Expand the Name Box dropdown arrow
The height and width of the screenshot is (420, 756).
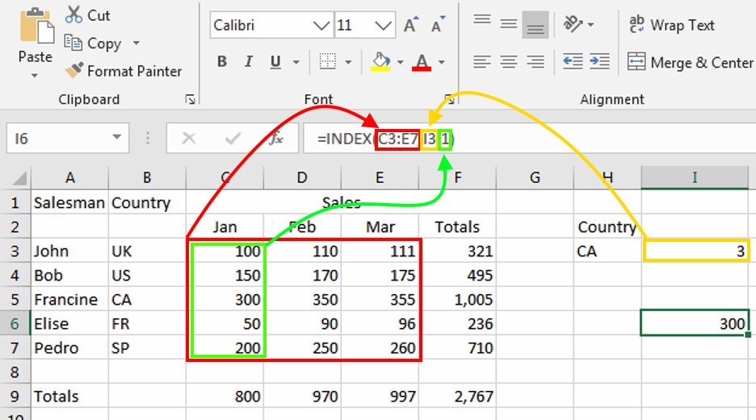pyautogui.click(x=118, y=139)
